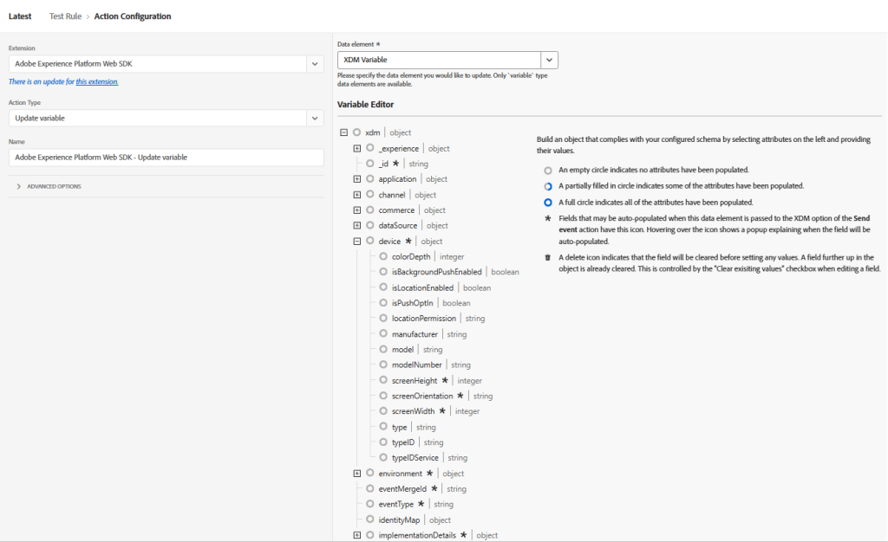Select the screenOrientation field label
Screen dimensions: 888x542
click(422, 396)
